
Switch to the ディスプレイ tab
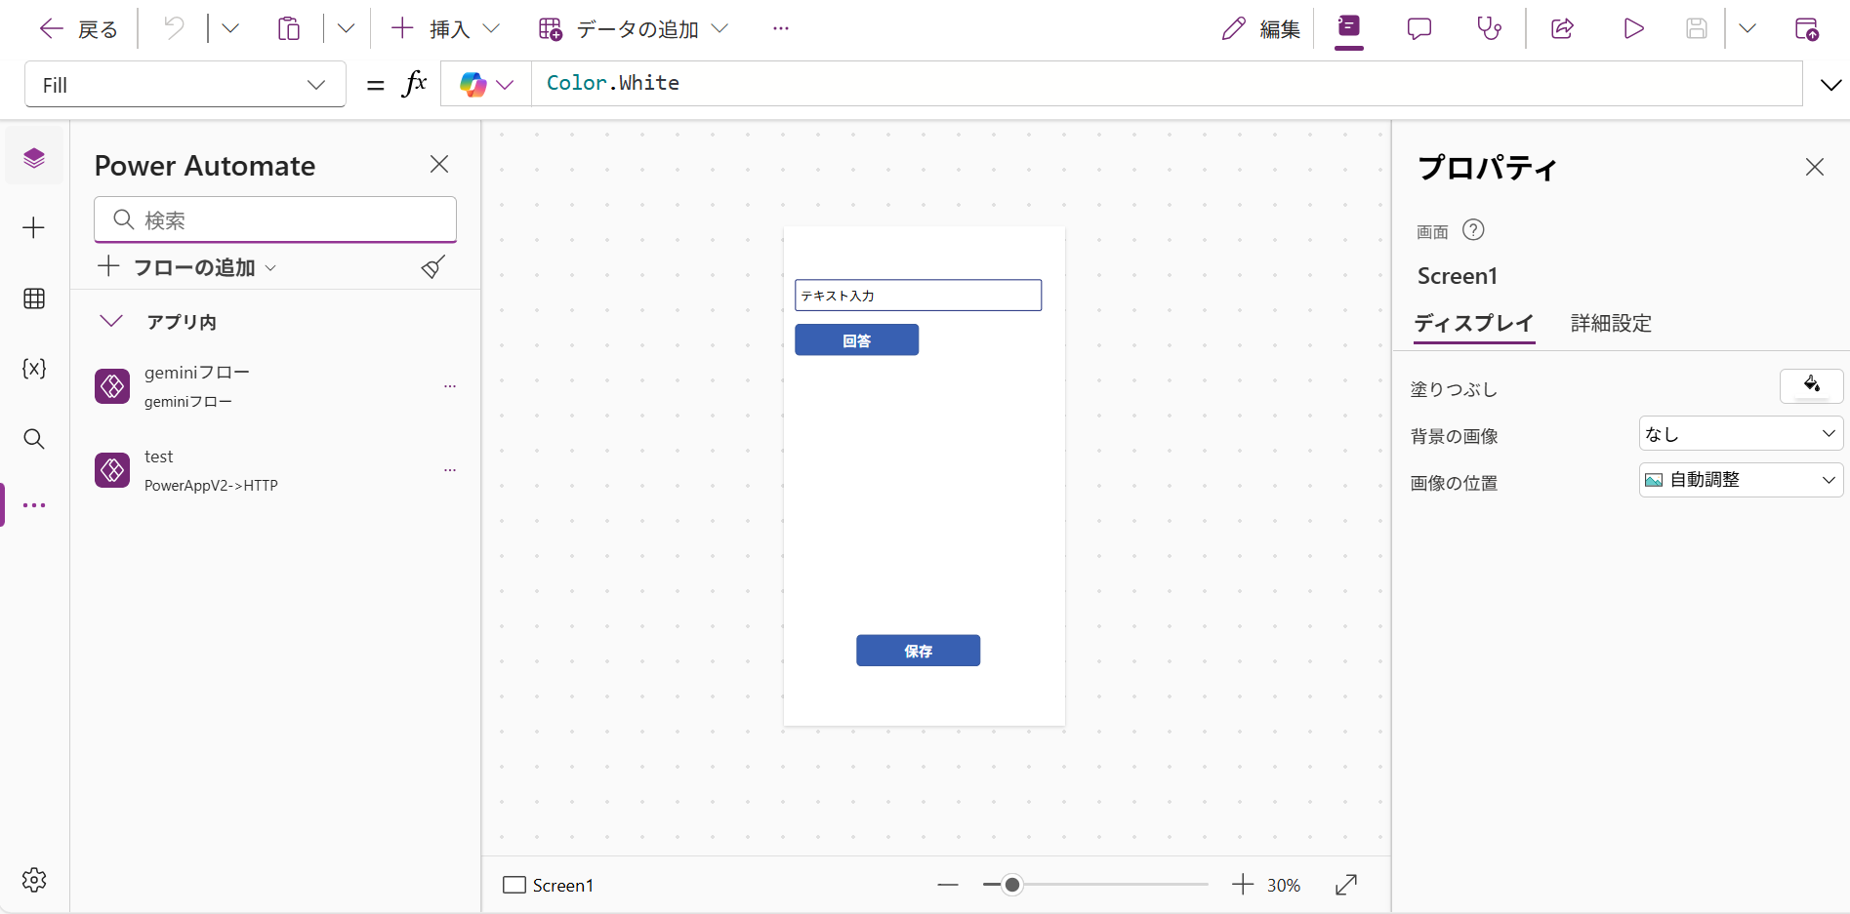(1474, 323)
